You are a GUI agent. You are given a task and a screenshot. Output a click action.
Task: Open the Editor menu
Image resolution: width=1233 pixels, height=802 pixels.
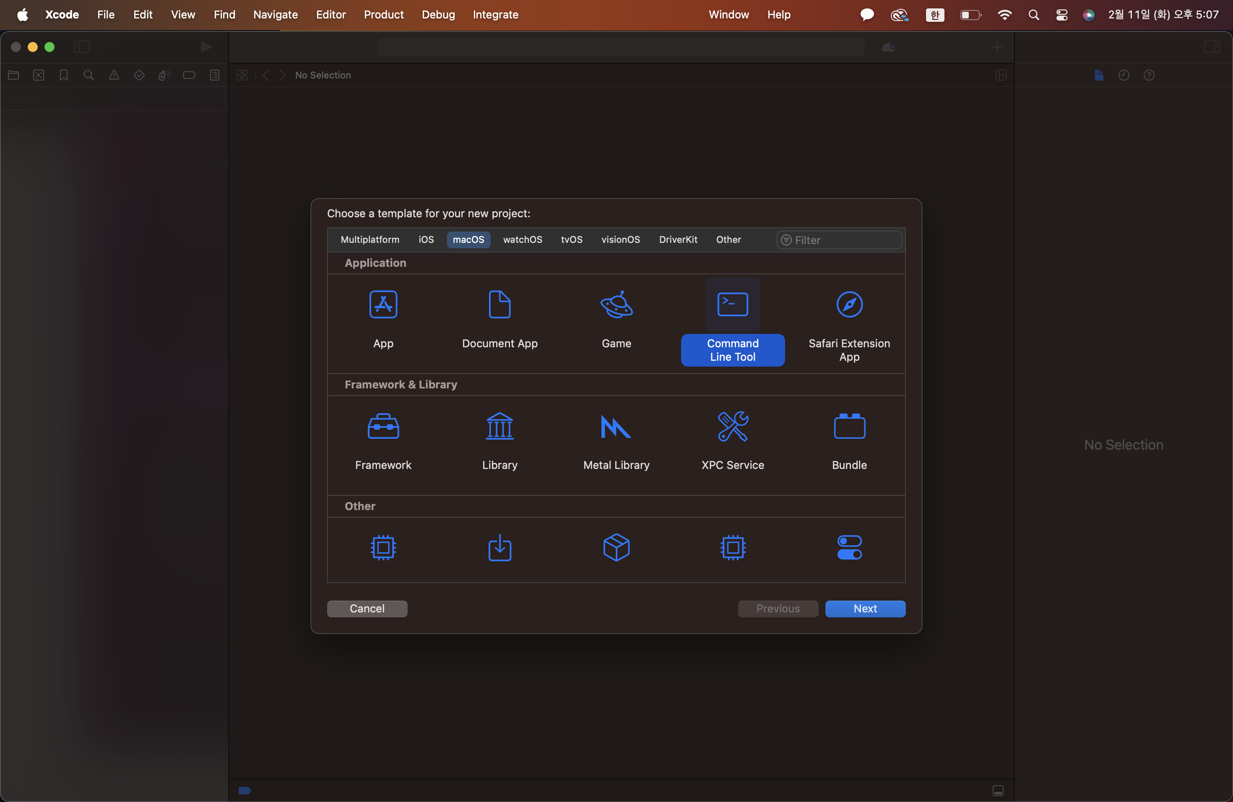point(330,15)
